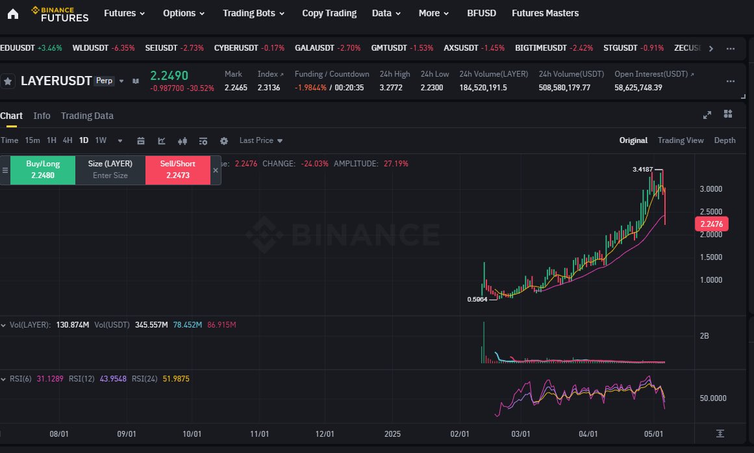Select GALAUSDT in the ticker bar
The image size is (754, 453).
pos(327,48)
